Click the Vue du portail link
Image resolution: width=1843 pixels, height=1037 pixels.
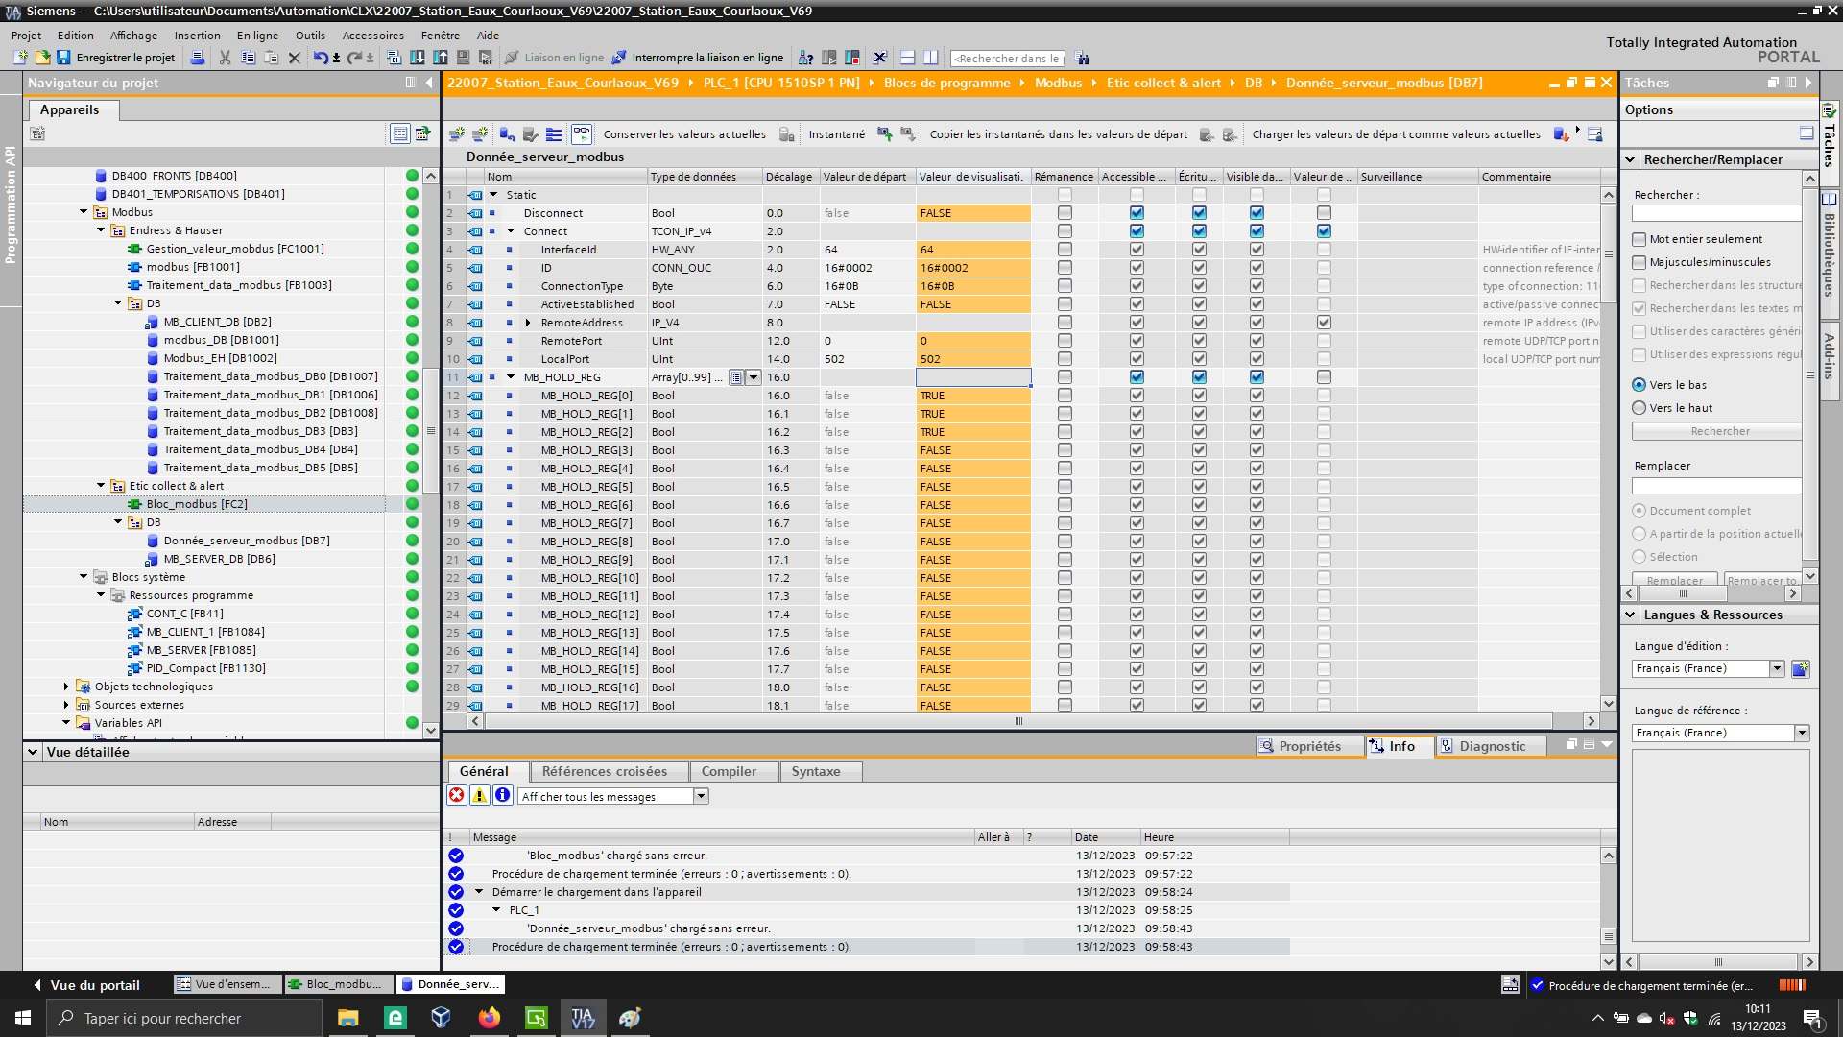[94, 985]
